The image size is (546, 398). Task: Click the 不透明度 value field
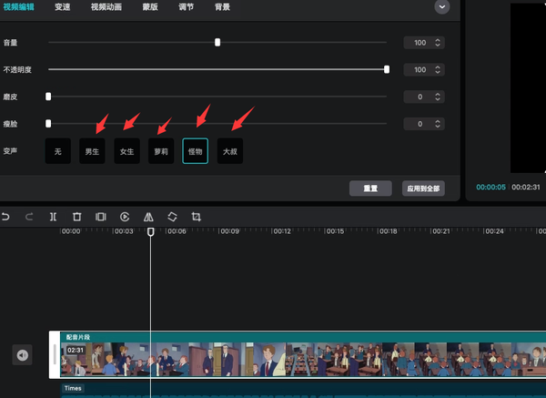(x=424, y=69)
